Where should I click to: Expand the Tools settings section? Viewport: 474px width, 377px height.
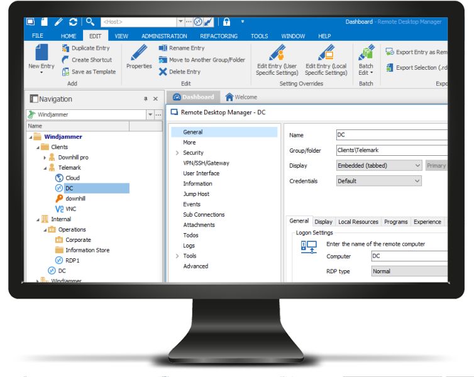tap(177, 256)
